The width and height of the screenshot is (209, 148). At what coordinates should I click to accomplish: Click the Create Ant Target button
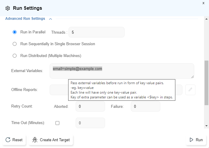click(x=51, y=140)
